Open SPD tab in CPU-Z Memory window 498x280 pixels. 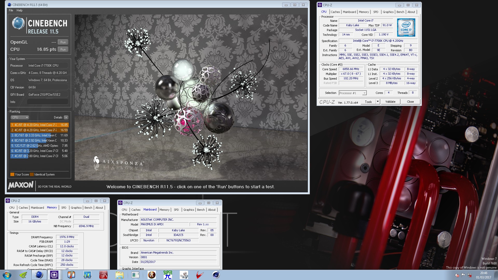tap(64, 208)
